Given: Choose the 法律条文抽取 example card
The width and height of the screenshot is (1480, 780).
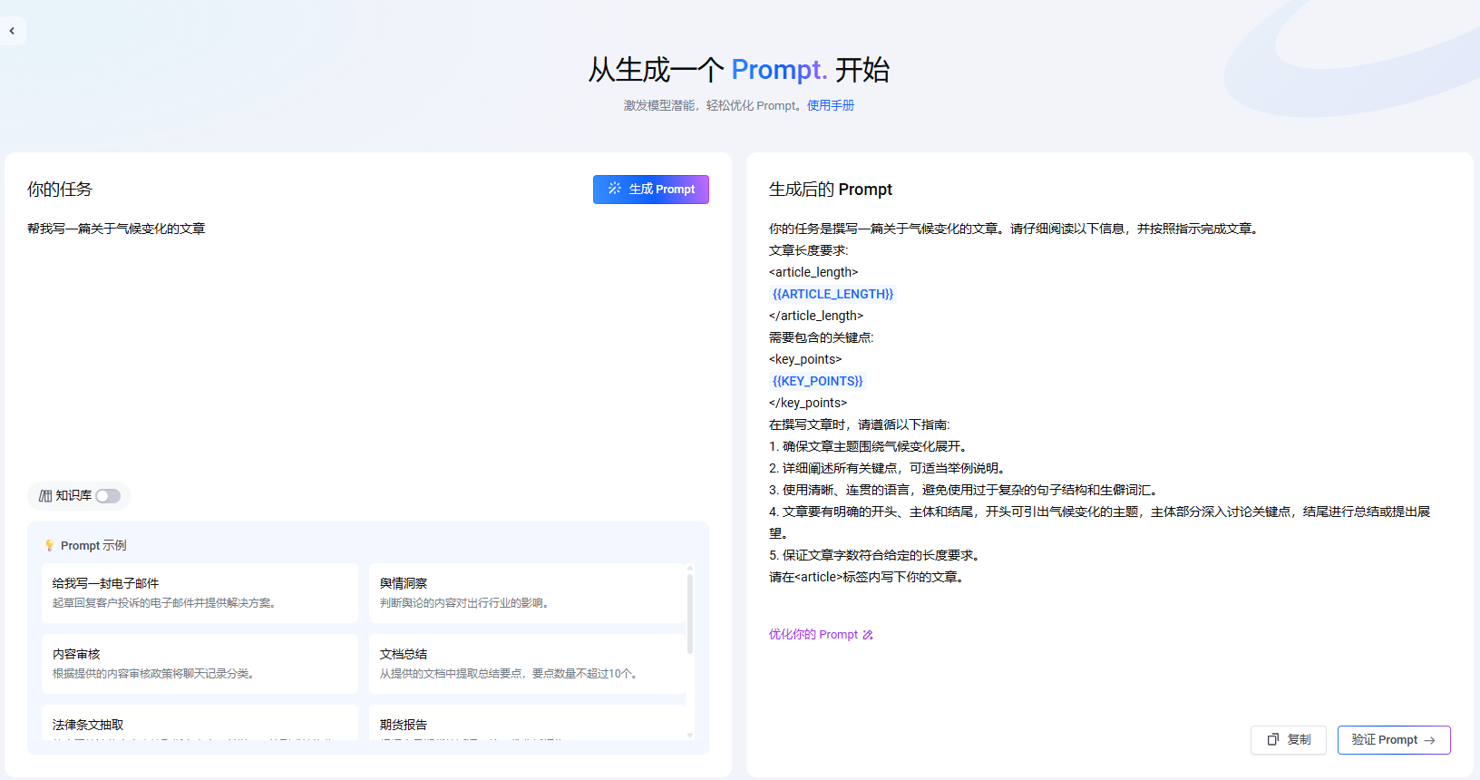Looking at the screenshot, I should pyautogui.click(x=200, y=725).
